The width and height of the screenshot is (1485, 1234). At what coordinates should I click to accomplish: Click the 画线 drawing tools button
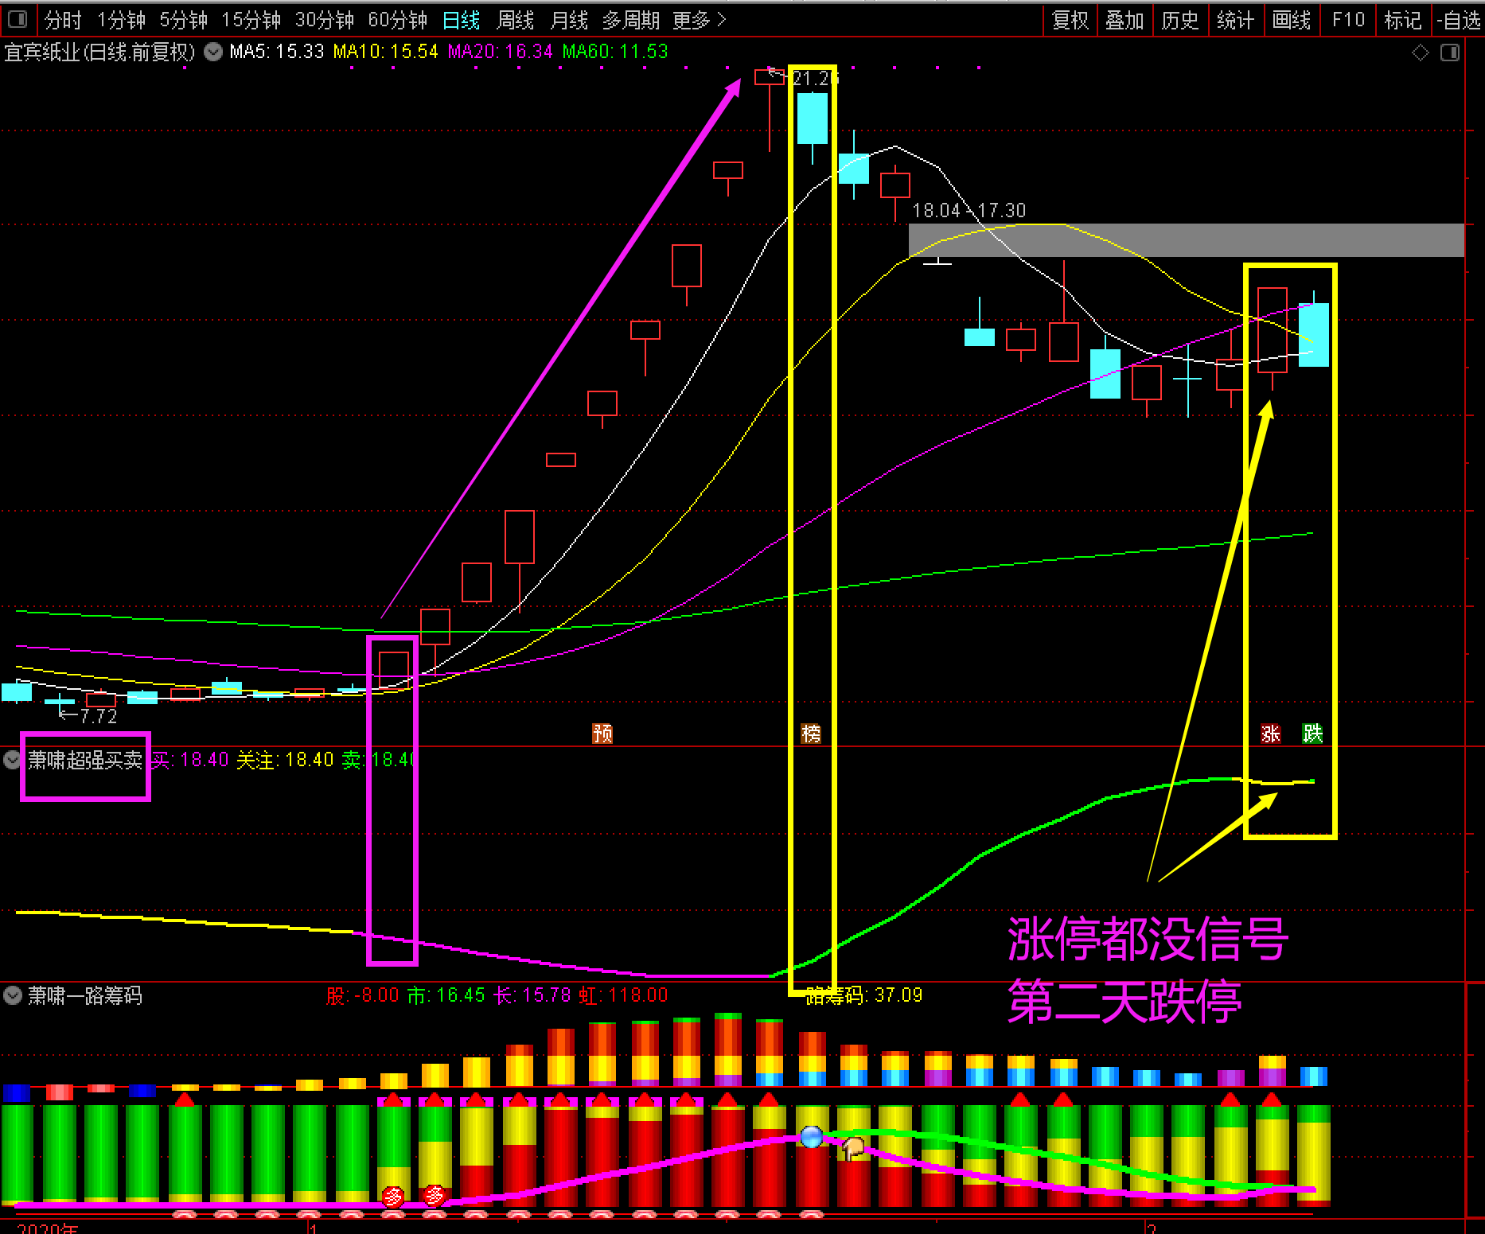click(x=1291, y=20)
